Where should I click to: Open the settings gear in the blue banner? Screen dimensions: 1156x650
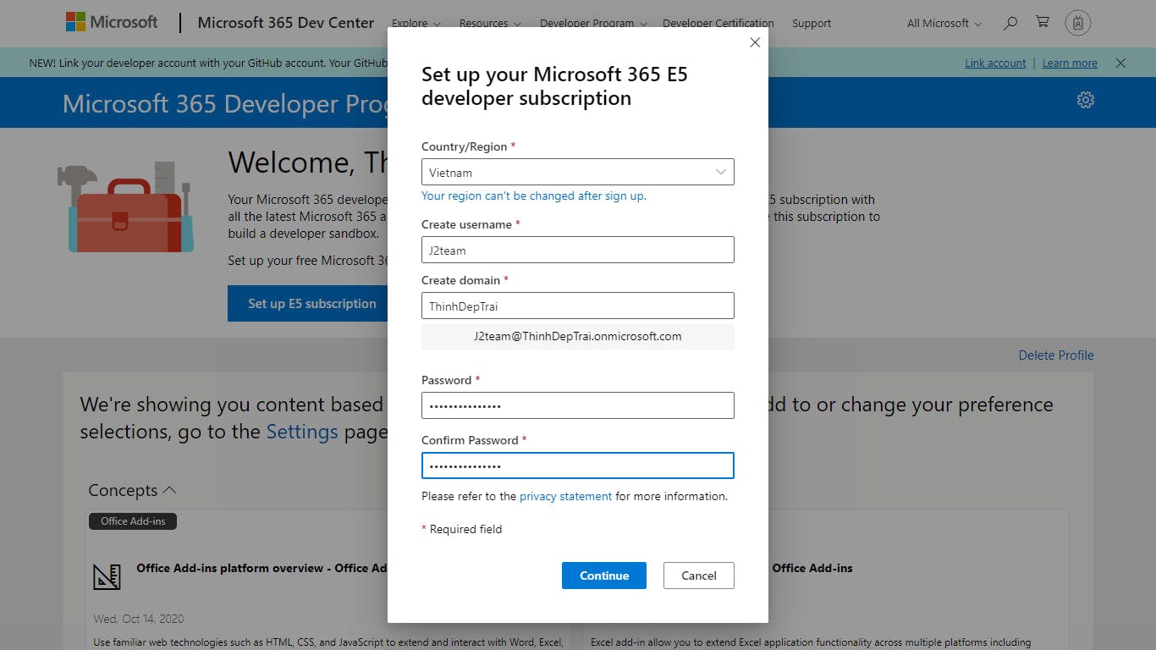1086,100
